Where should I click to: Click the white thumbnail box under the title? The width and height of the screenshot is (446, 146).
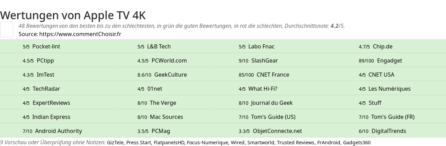[7, 29]
